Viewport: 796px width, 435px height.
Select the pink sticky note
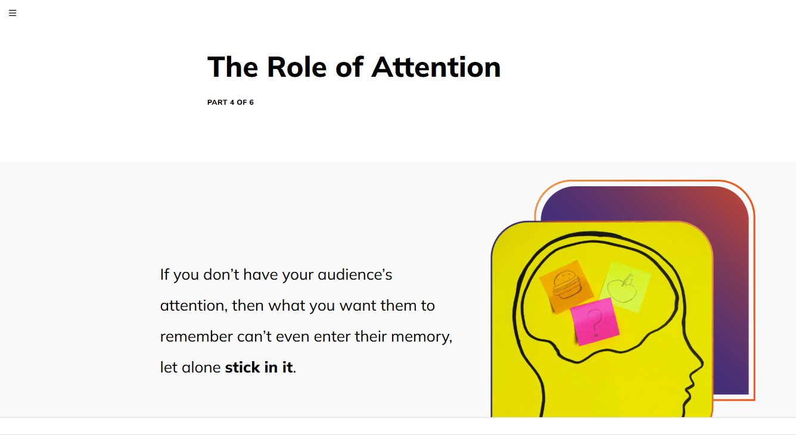pos(595,322)
